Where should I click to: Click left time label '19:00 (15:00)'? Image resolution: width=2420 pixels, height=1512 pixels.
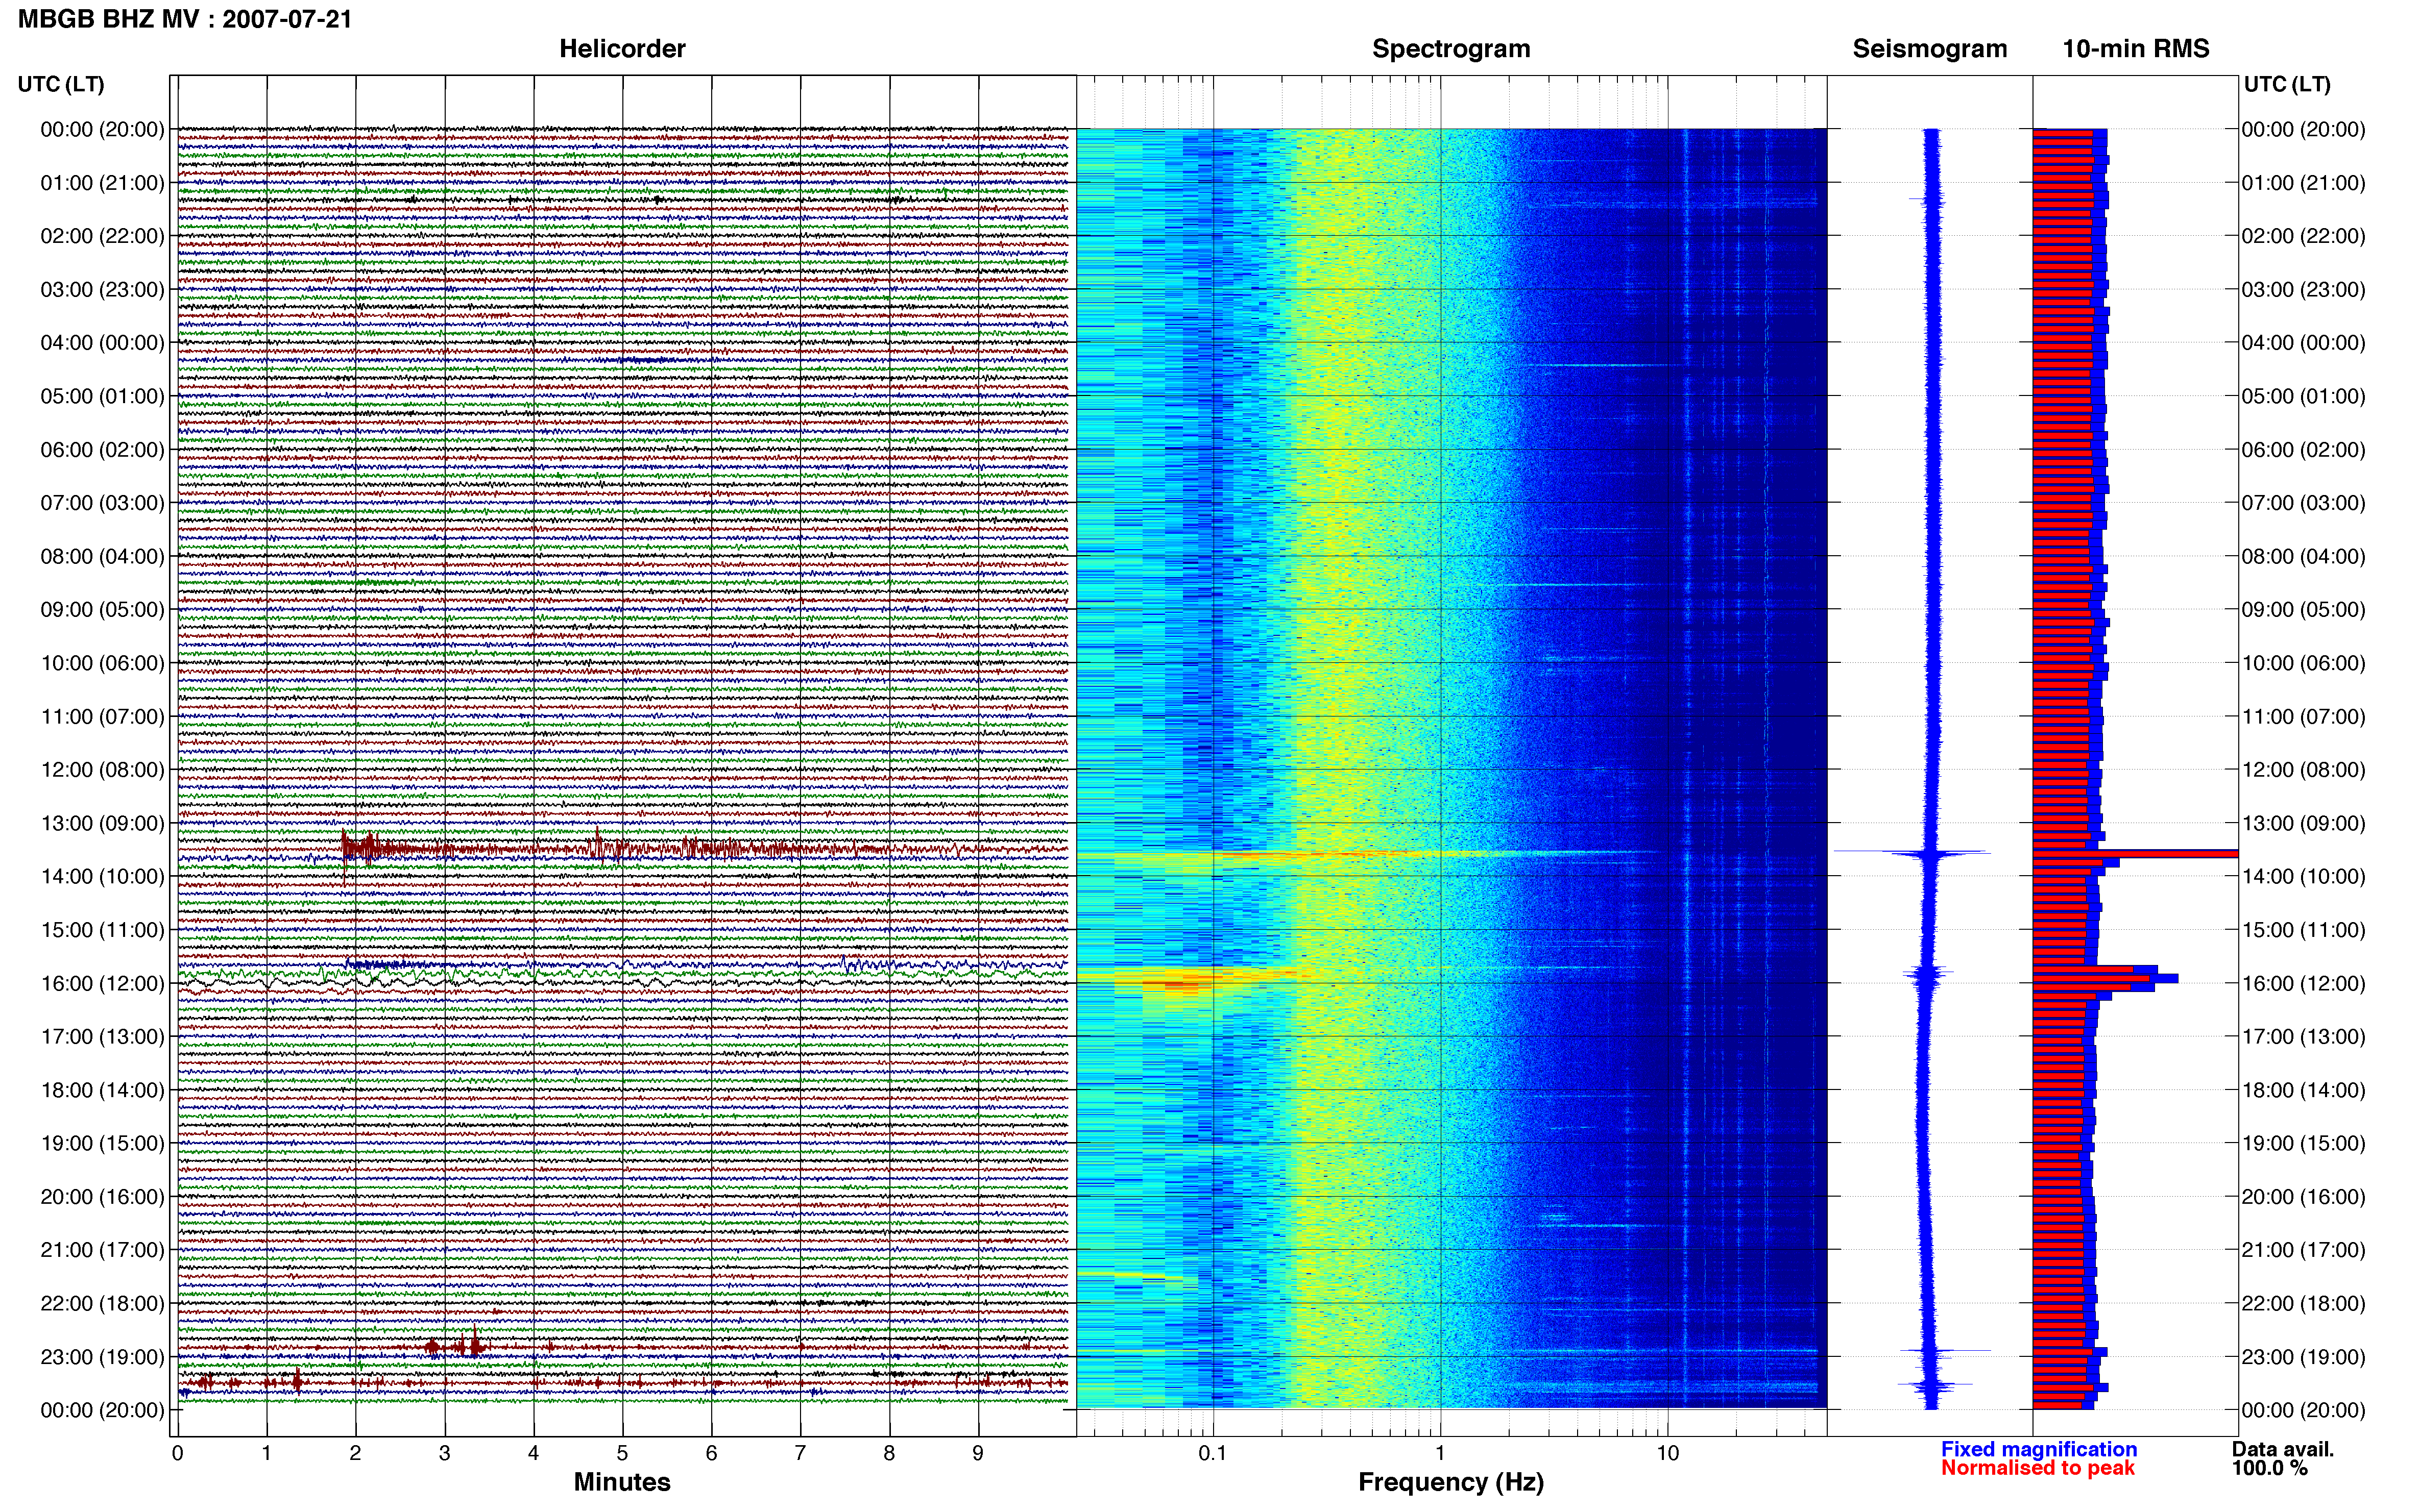click(102, 1143)
